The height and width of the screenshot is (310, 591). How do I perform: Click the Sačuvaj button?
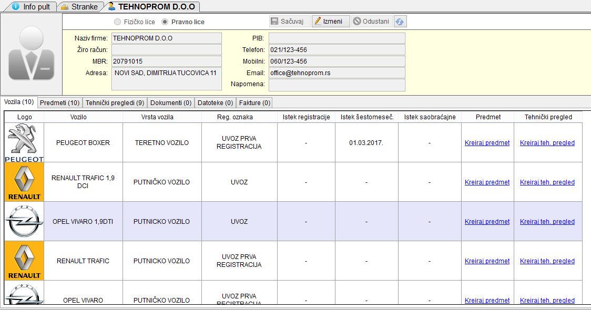(x=290, y=22)
